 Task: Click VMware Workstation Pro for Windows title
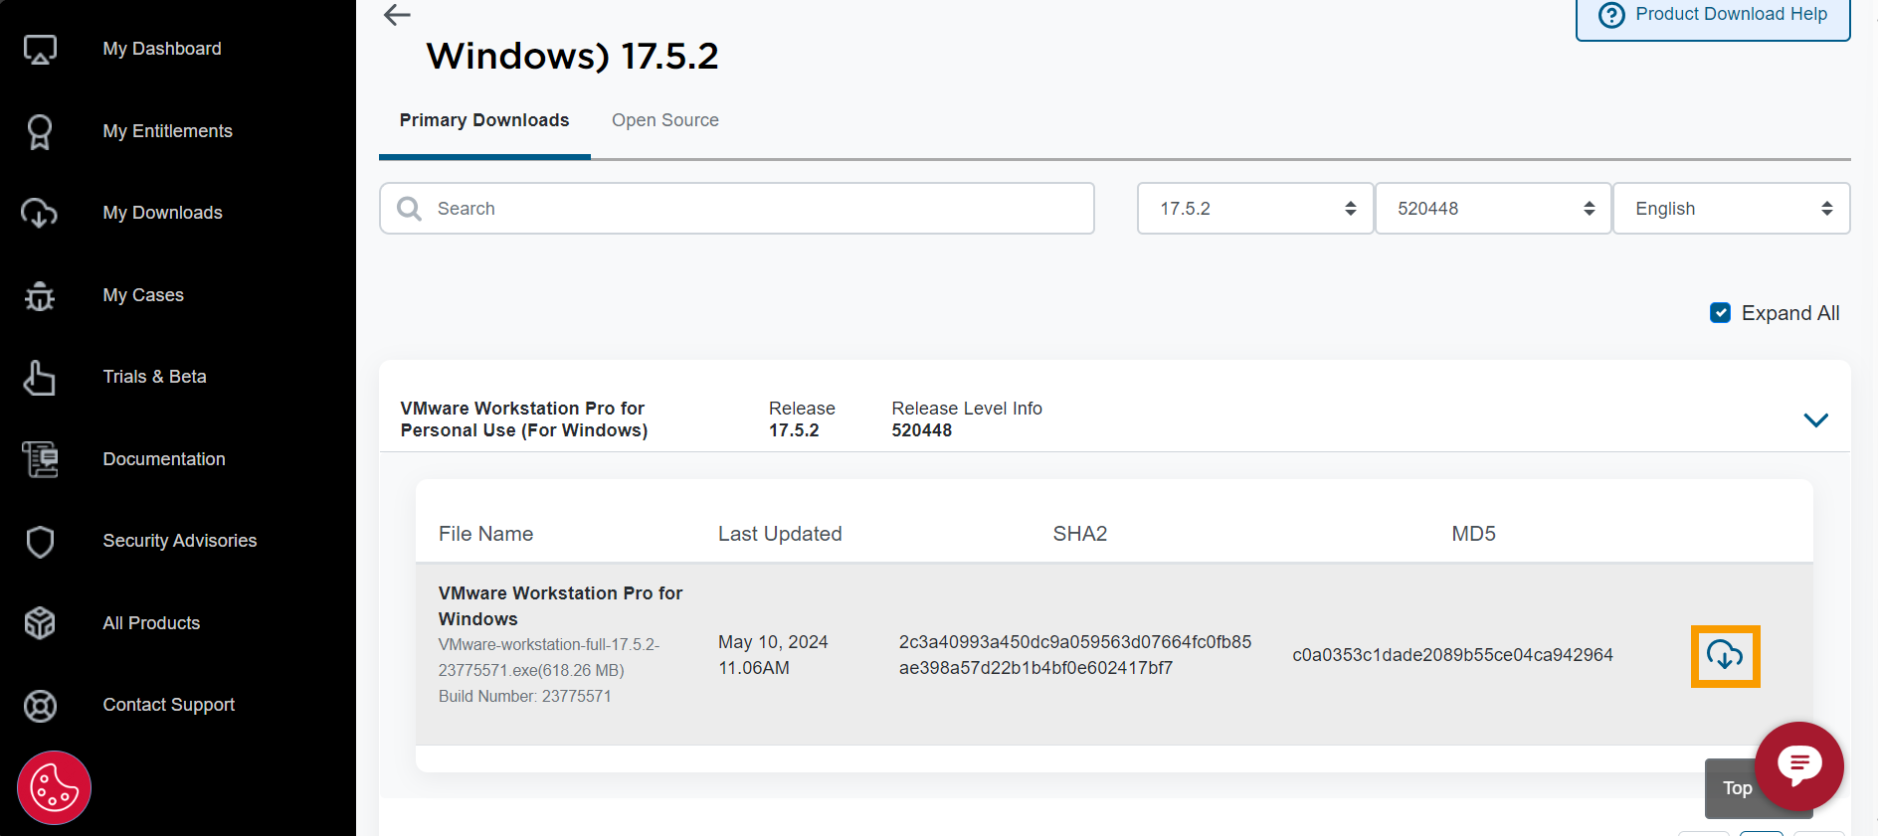click(560, 605)
